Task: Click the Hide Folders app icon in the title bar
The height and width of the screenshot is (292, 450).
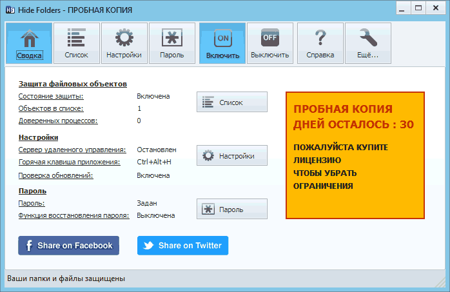Action: (10, 10)
